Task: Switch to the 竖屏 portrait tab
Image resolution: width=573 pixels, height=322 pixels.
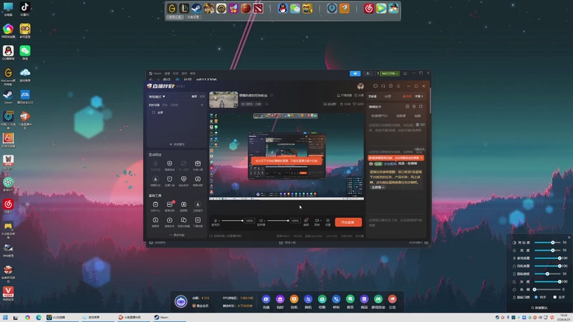Action: pos(202,97)
